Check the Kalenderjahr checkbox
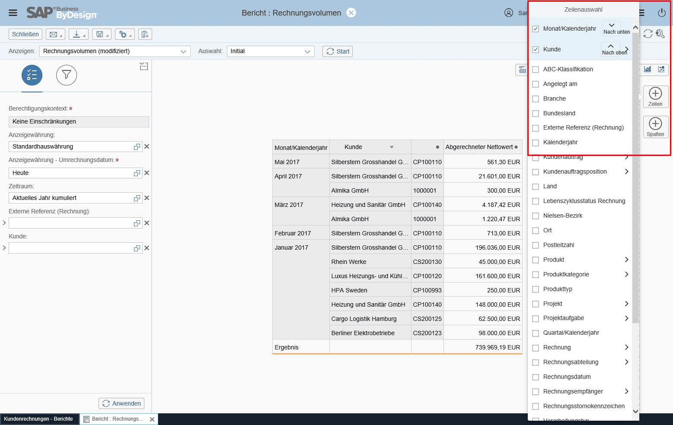 pyautogui.click(x=536, y=143)
